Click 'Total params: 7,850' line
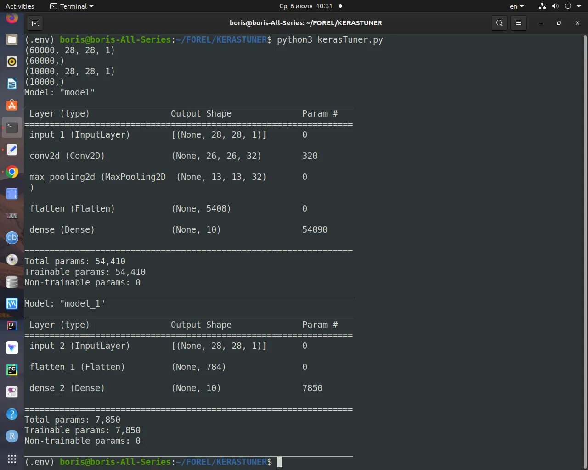 point(73,420)
